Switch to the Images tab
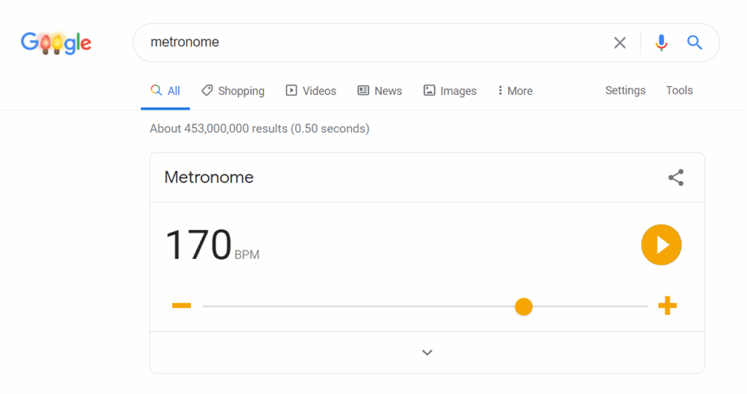 tap(449, 91)
